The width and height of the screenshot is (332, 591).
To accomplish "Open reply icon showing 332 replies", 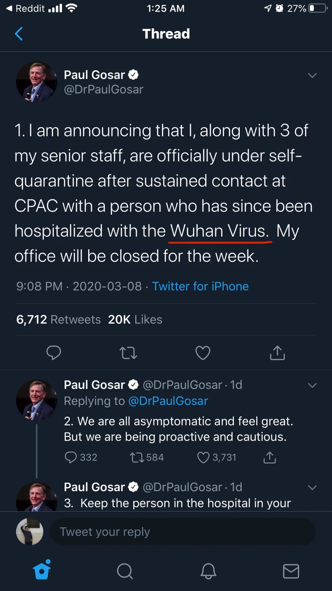I will pyautogui.click(x=71, y=457).
